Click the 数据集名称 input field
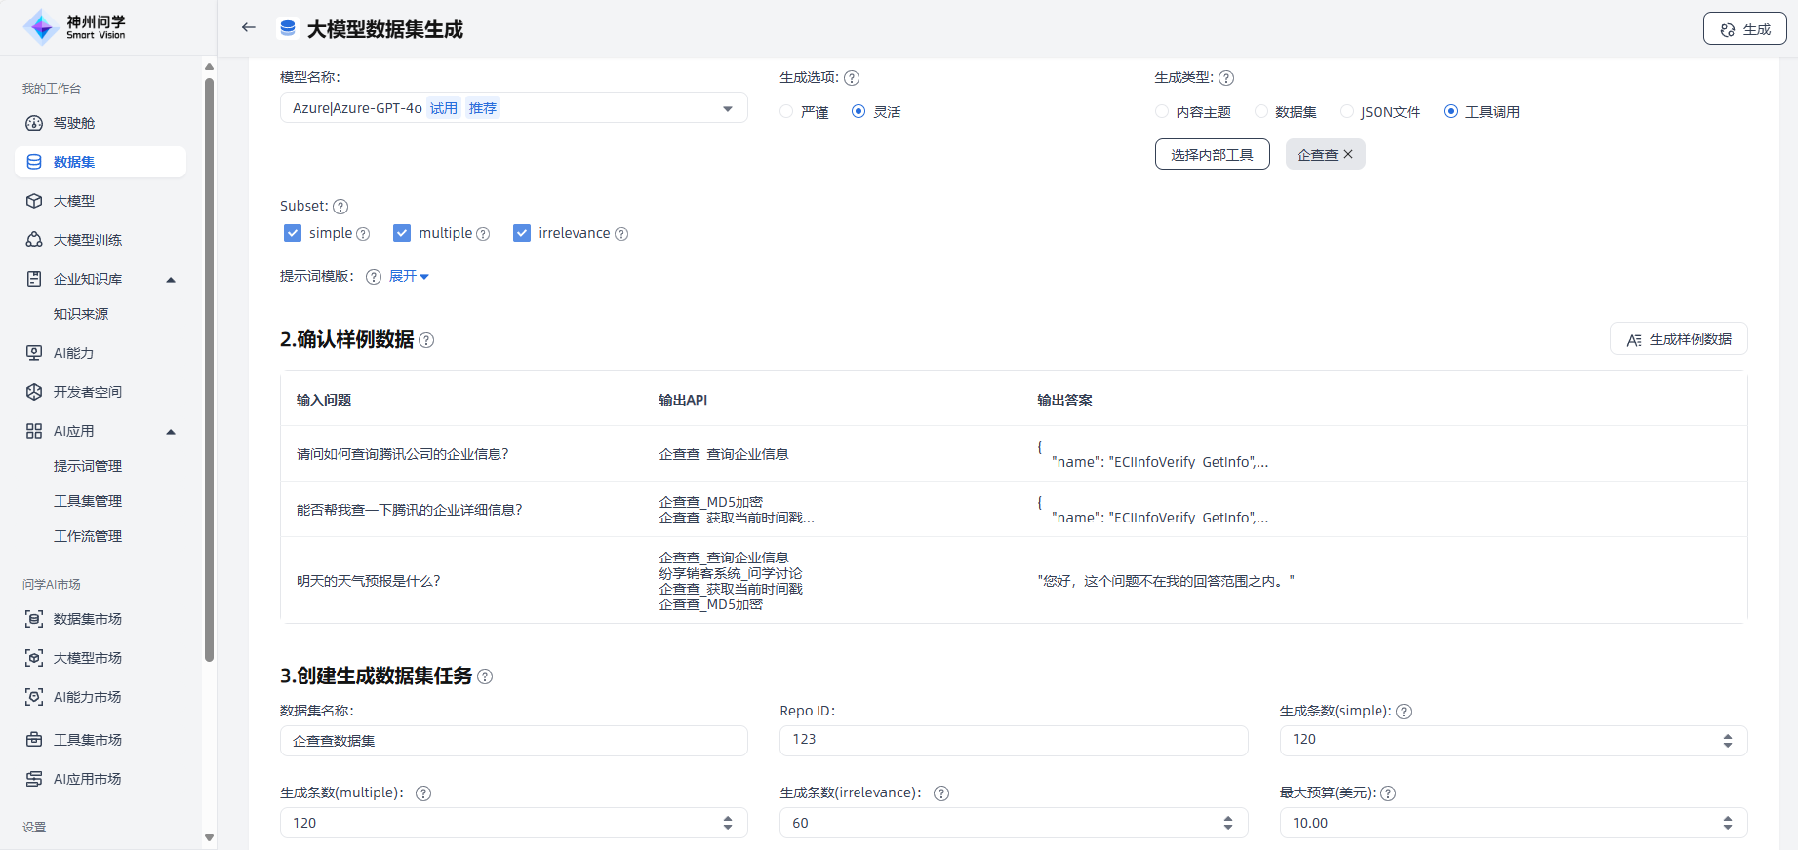This screenshot has height=850, width=1798. (x=513, y=741)
